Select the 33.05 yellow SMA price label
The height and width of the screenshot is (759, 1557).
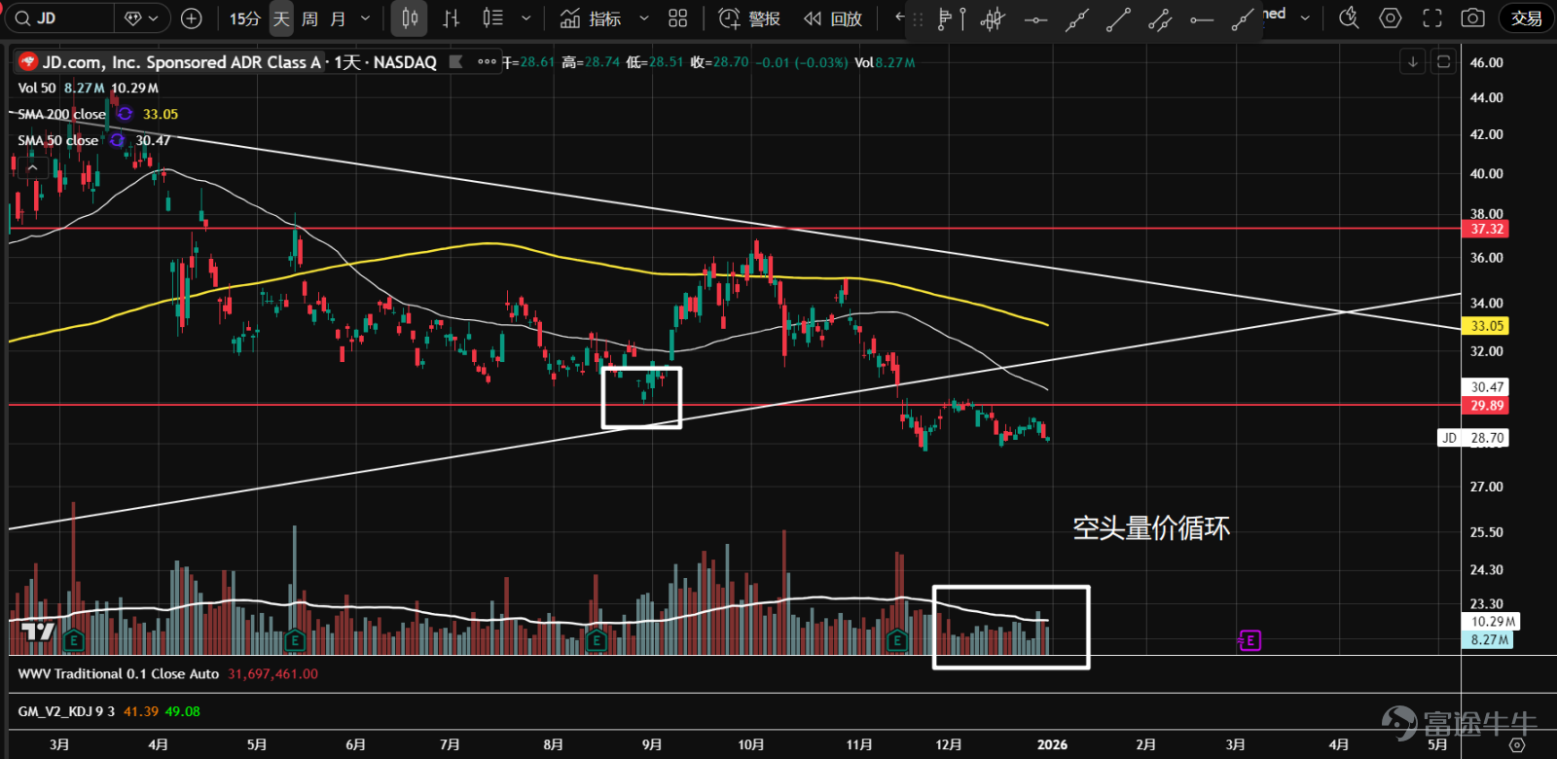point(1486,326)
